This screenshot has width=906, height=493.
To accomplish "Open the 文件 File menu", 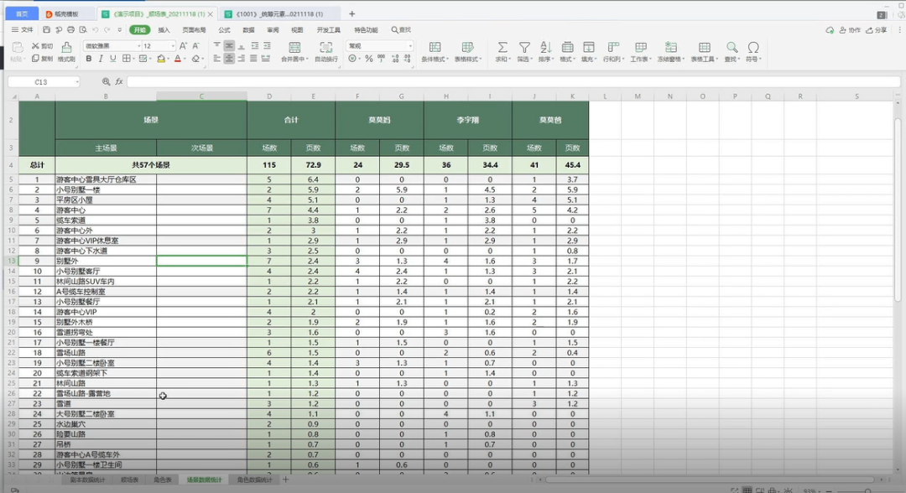I will point(23,29).
